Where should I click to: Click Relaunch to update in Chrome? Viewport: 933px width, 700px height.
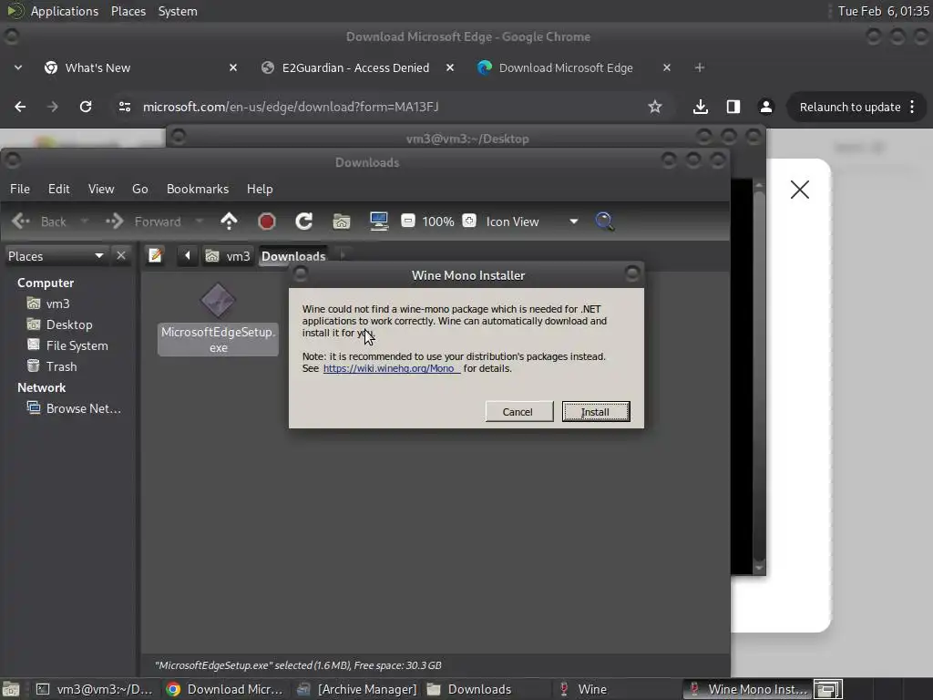pos(850,108)
